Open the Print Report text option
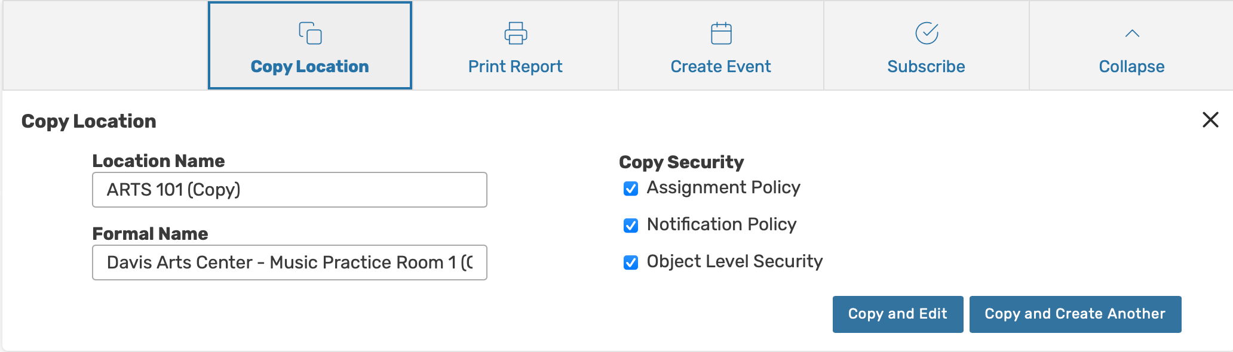1233x352 pixels. 515,66
